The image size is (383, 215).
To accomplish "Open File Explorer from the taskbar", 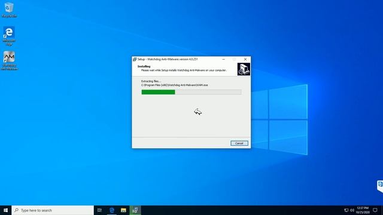I will pyautogui.click(x=123, y=210).
